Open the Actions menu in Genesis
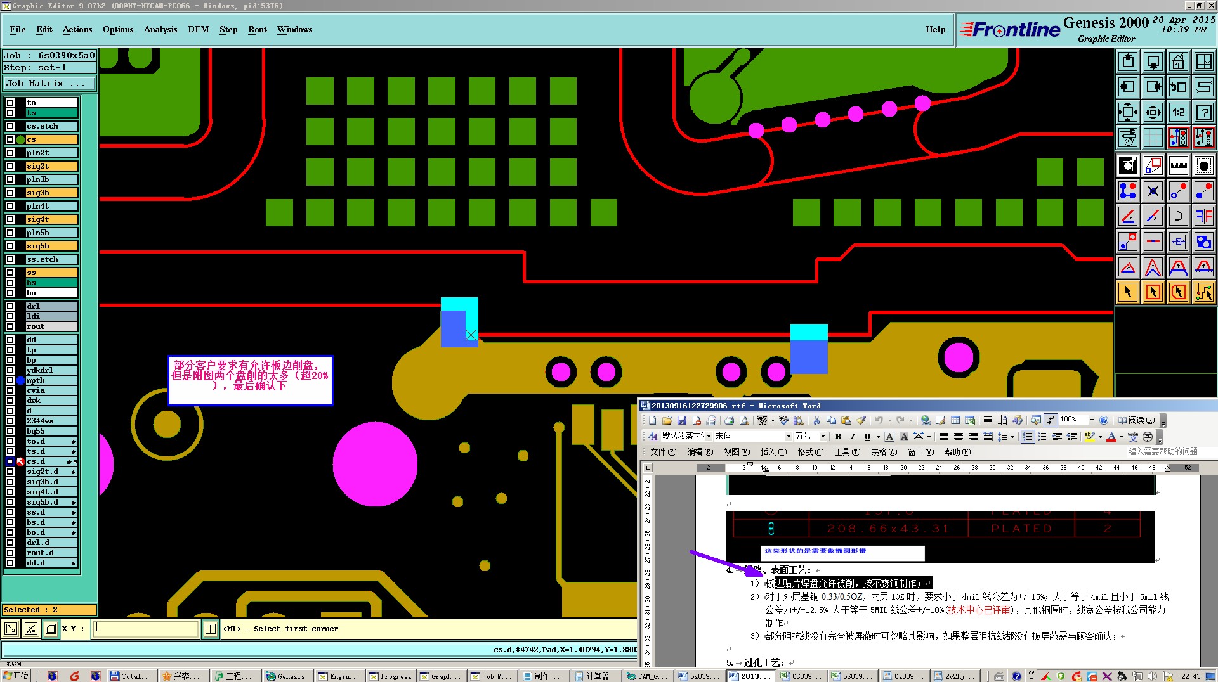Screen dimensions: 1218x682 point(77,30)
